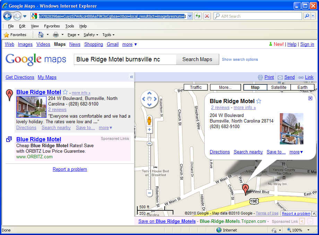Click the Search Maps button
The height and width of the screenshot is (235, 319).
tap(197, 59)
